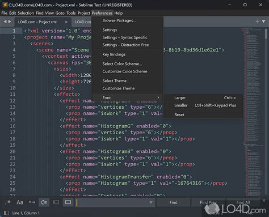Close the Project.xml tab

tap(66, 22)
